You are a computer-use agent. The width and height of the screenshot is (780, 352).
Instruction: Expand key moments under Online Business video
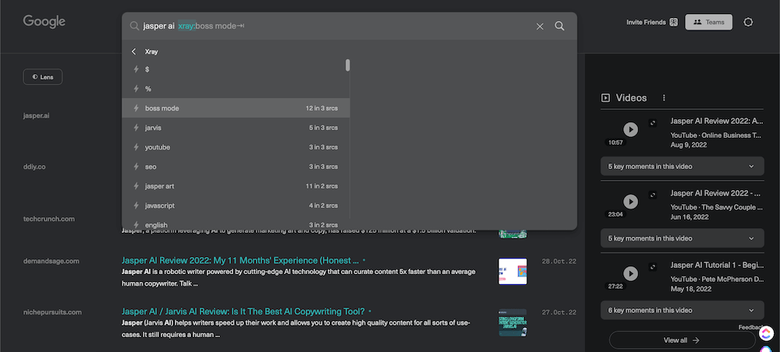tap(682, 167)
